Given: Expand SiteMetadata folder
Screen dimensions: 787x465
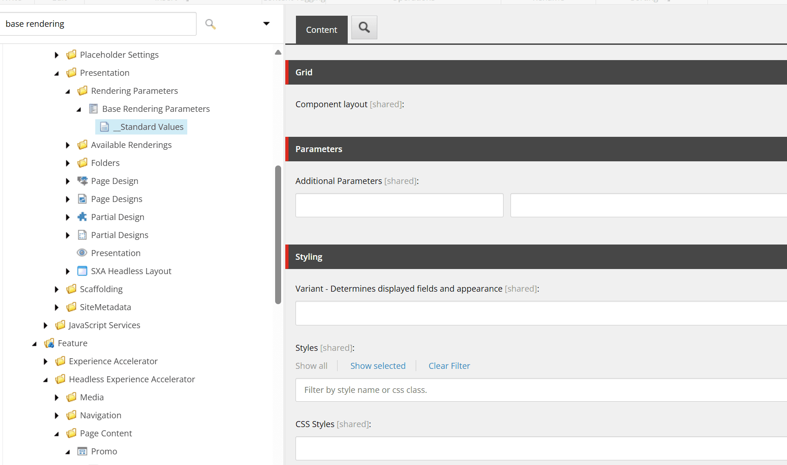Looking at the screenshot, I should (56, 307).
